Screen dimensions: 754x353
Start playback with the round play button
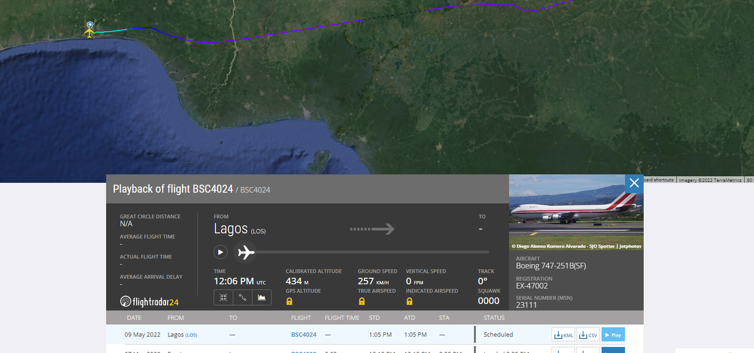(x=220, y=252)
